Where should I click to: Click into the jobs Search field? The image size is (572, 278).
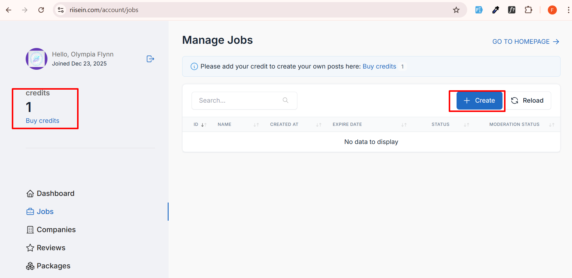tap(239, 101)
